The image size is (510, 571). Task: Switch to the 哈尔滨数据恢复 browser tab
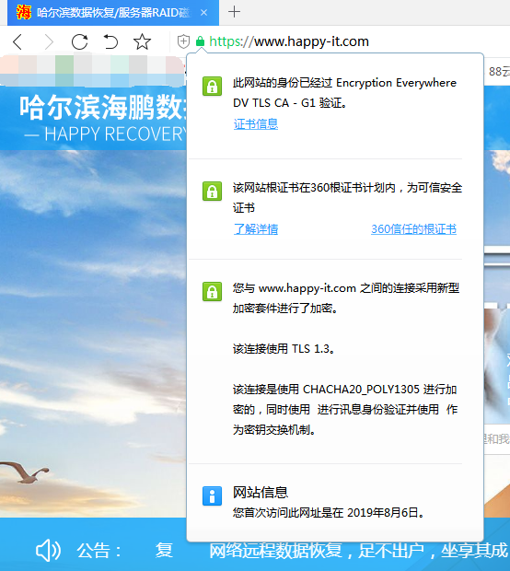(113, 13)
